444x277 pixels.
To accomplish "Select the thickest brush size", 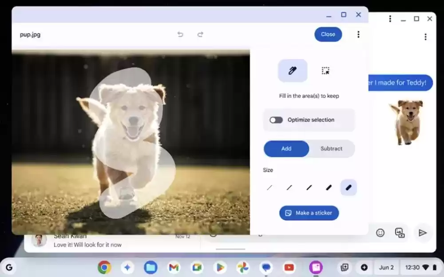I will tap(348, 187).
